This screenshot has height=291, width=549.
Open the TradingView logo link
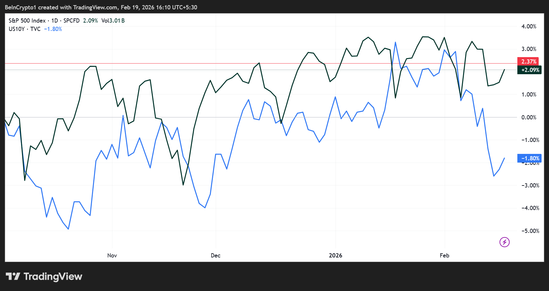(x=44, y=276)
